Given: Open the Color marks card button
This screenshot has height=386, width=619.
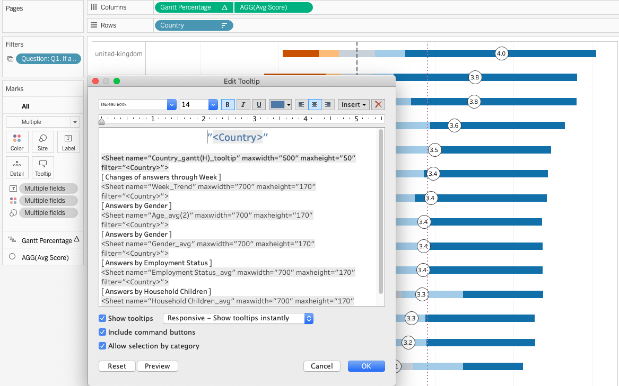Looking at the screenshot, I should [x=17, y=142].
